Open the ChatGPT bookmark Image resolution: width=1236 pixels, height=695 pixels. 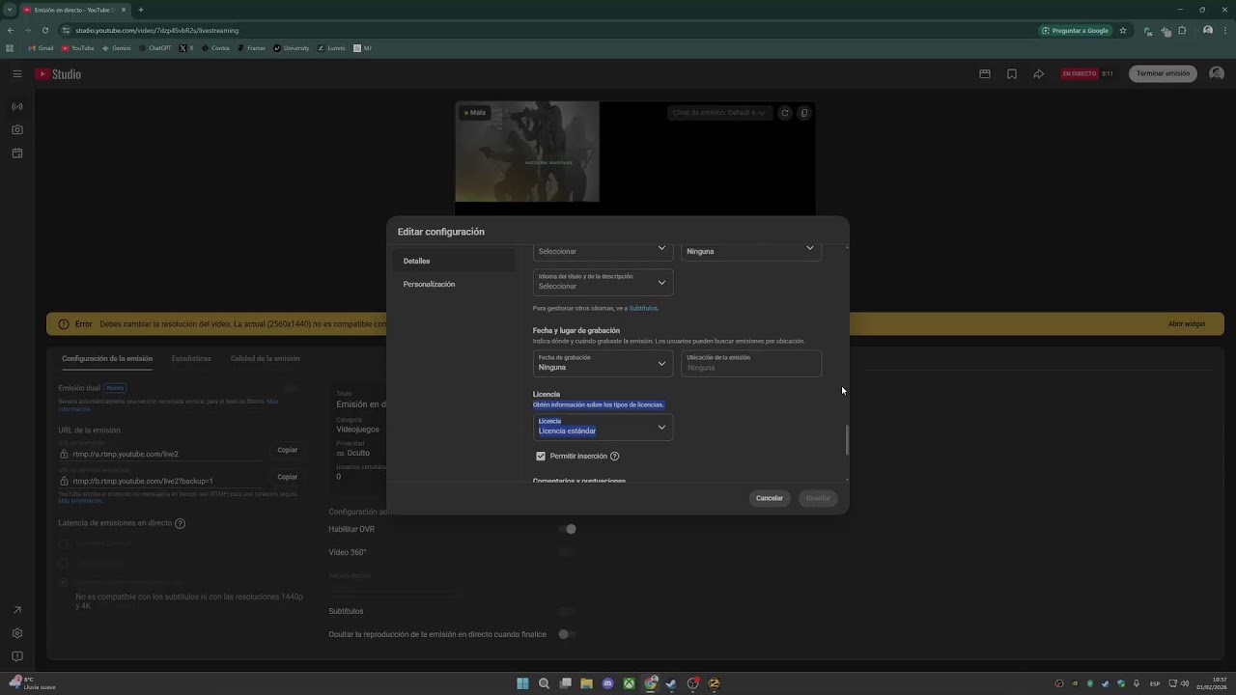pos(154,48)
